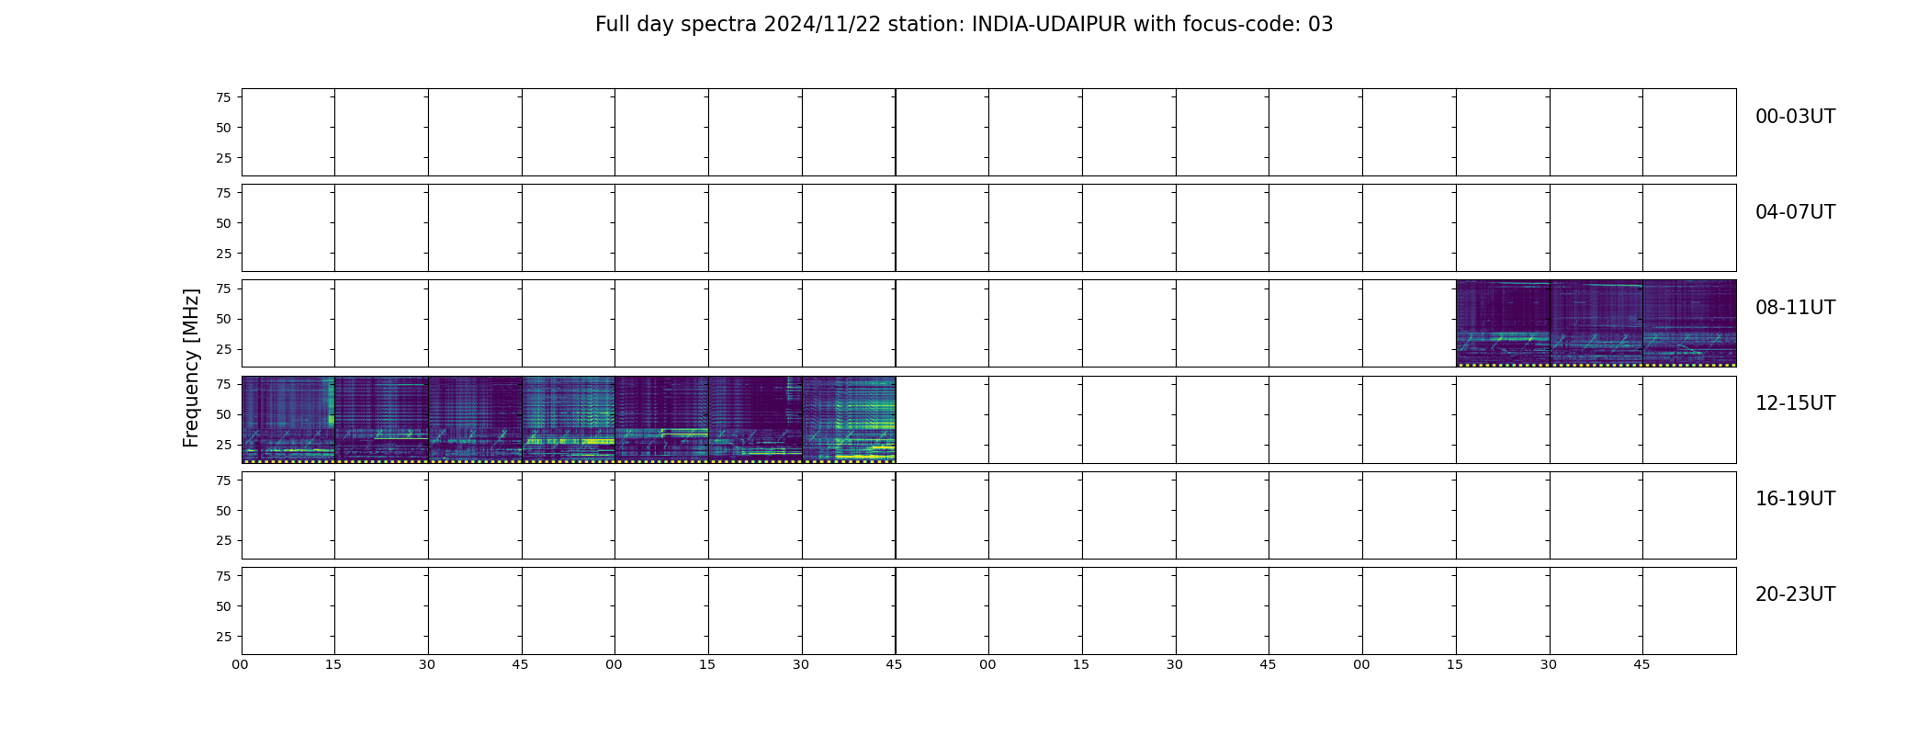The image size is (1929, 735).
Task: Click the '25' tick label in the 00-03UT row
Action: click(223, 158)
